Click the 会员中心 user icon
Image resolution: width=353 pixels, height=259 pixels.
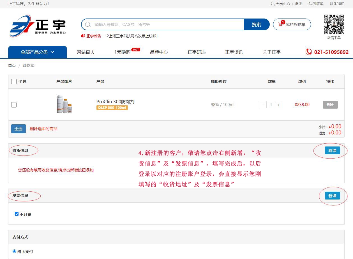pos(273,4)
